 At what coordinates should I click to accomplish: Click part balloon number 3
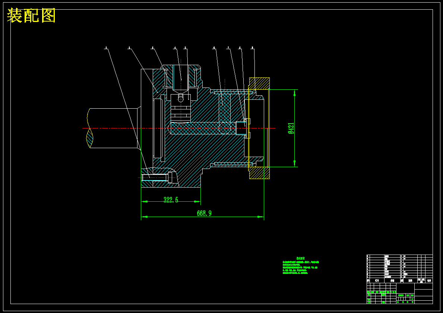point(152,48)
